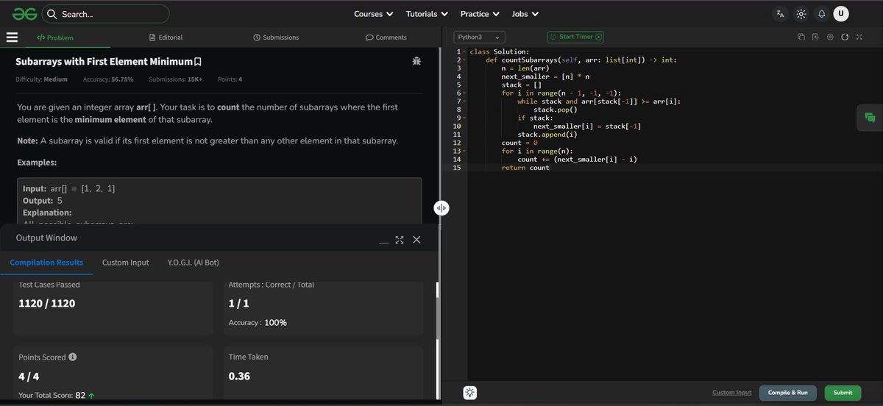883x406 pixels.
Task: Click the green Submit button
Action: click(x=843, y=393)
